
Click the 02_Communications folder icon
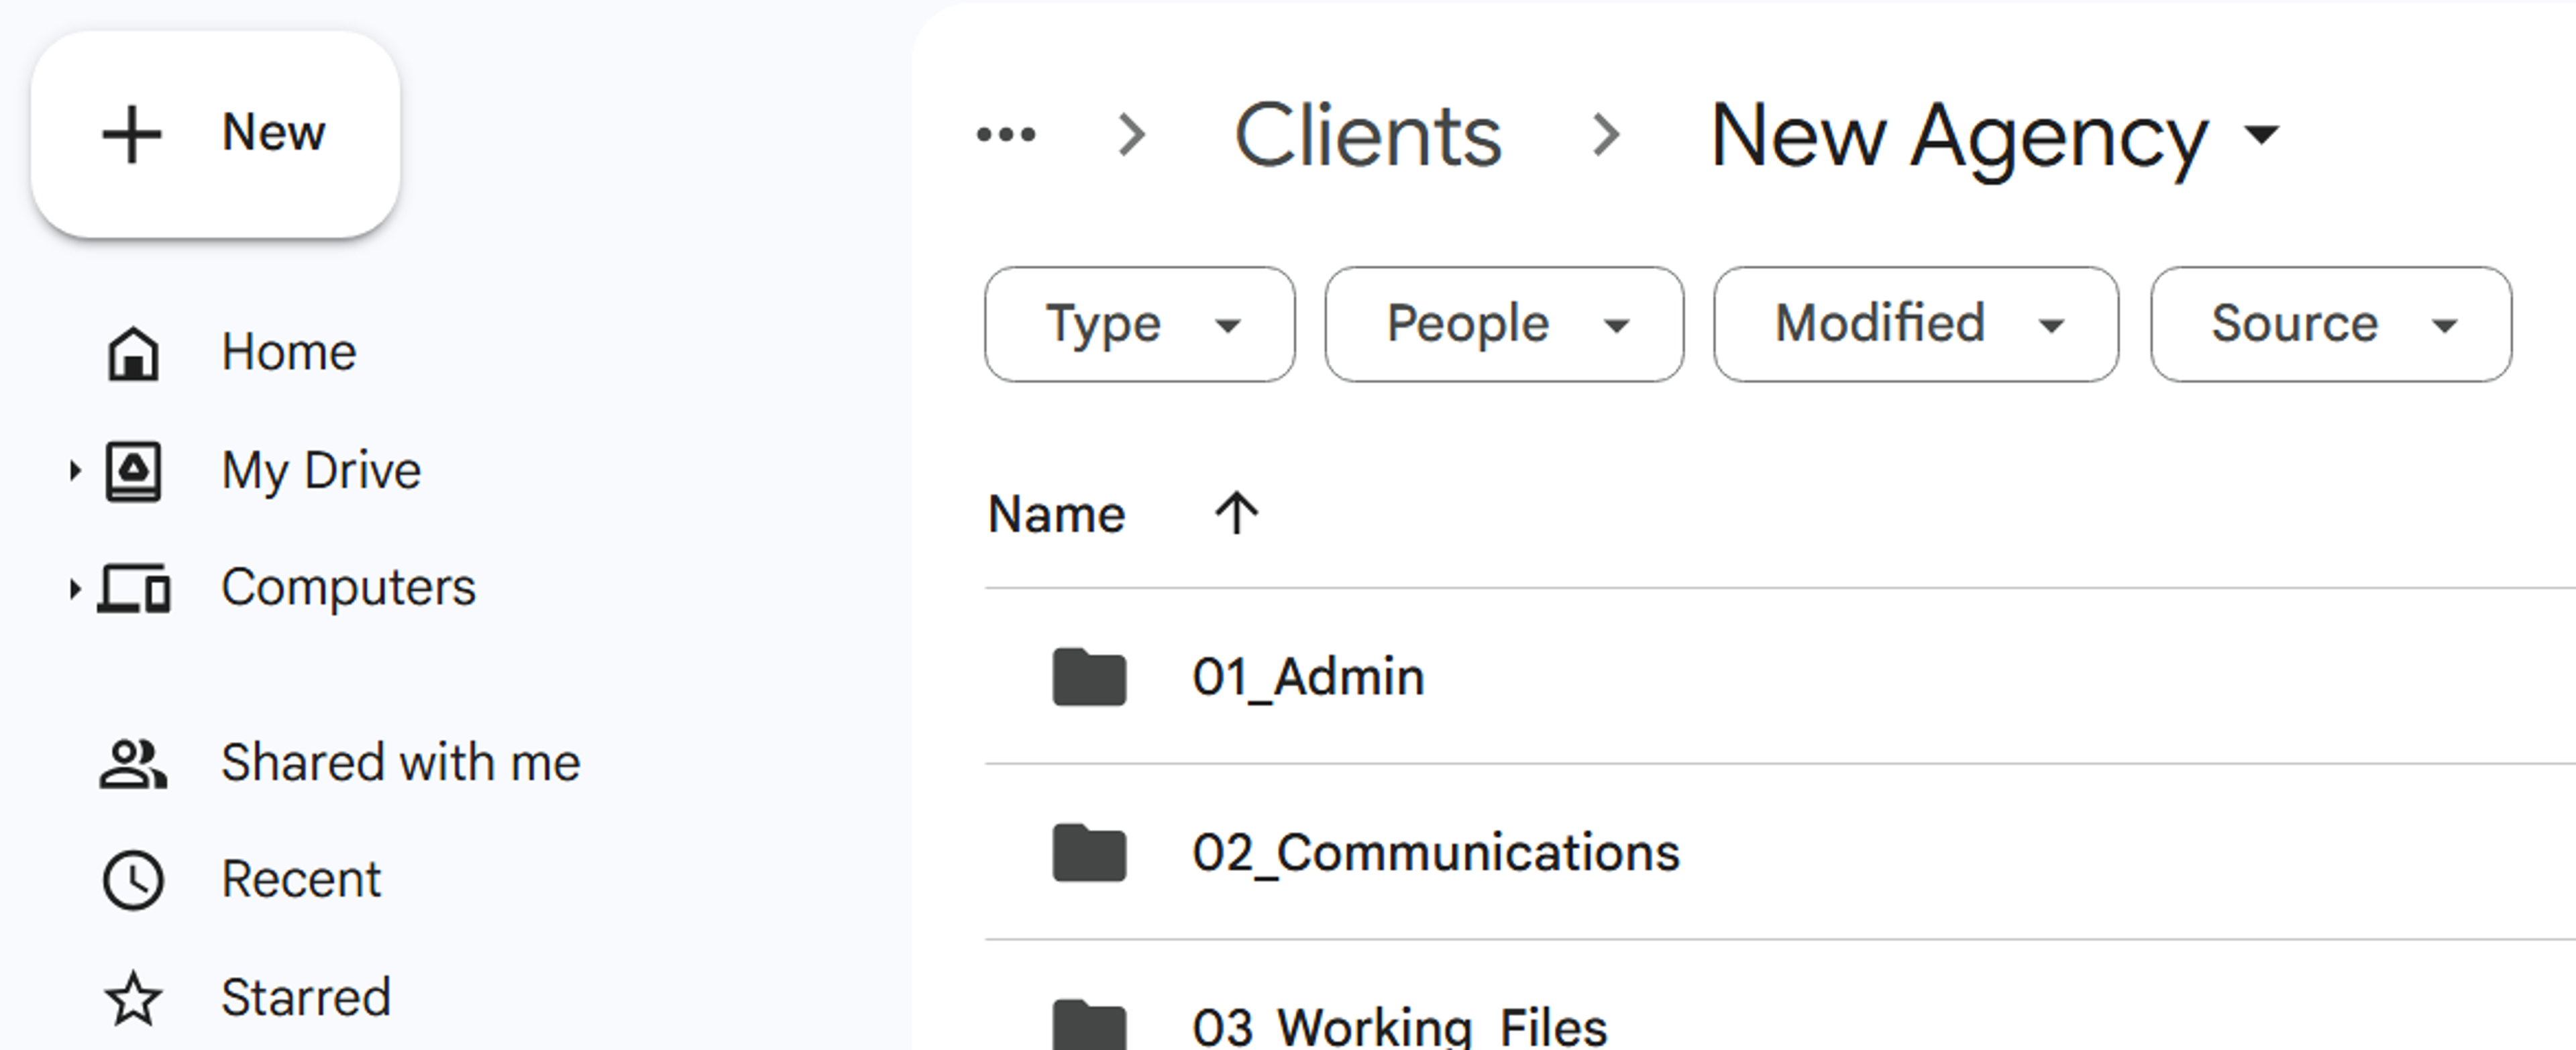(1089, 853)
